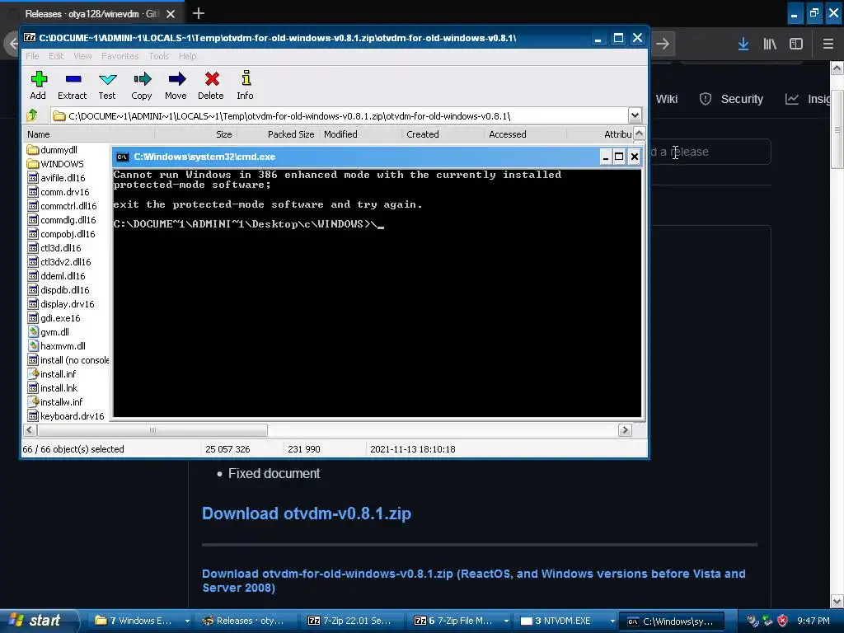Click browser forward arrow button
Image resolution: width=844 pixels, height=633 pixels.
pyautogui.click(x=663, y=44)
